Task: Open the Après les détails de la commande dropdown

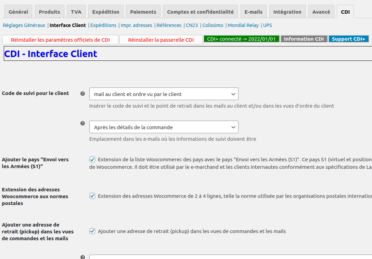Action: [164, 127]
